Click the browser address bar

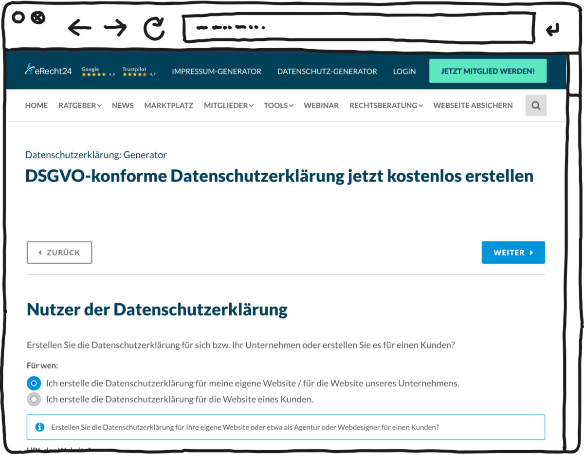pos(358,28)
